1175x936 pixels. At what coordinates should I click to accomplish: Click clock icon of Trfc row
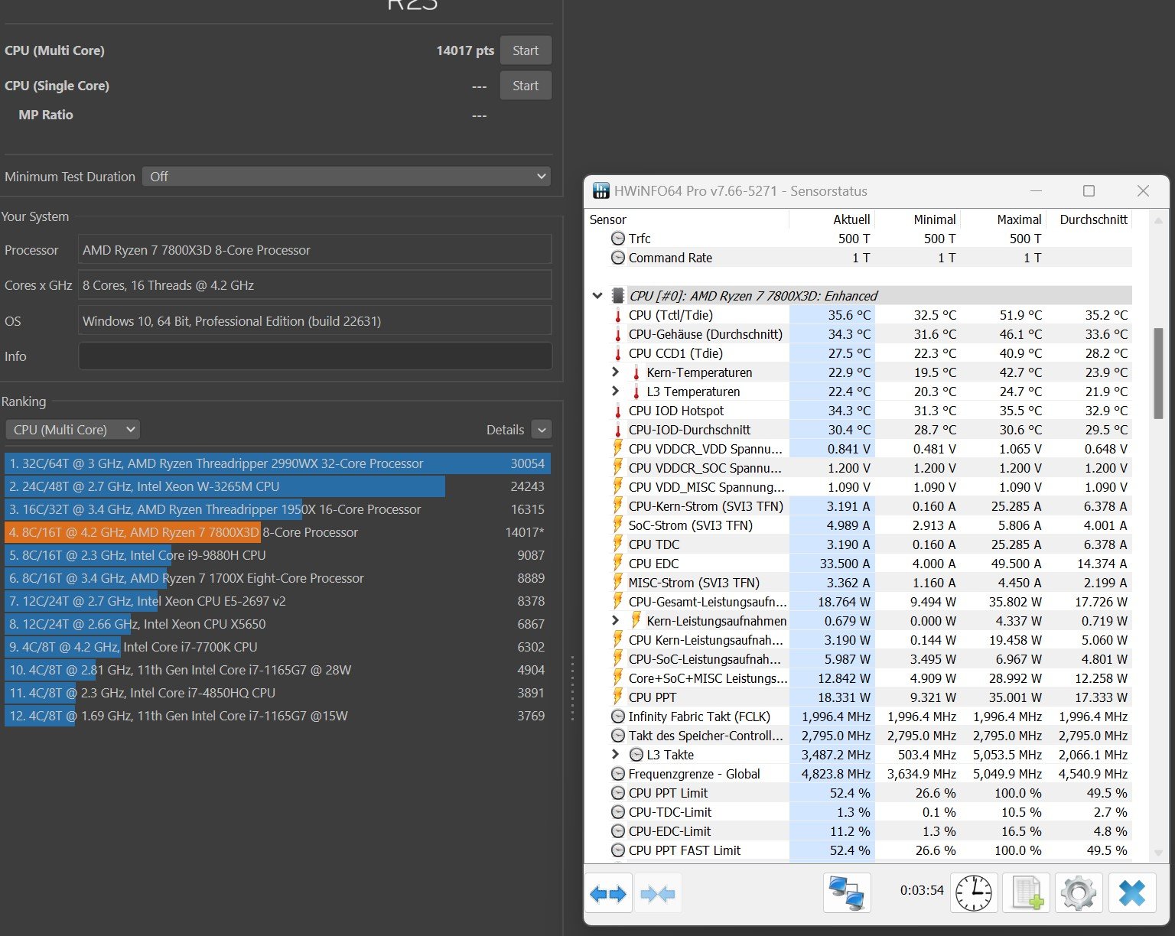(618, 239)
